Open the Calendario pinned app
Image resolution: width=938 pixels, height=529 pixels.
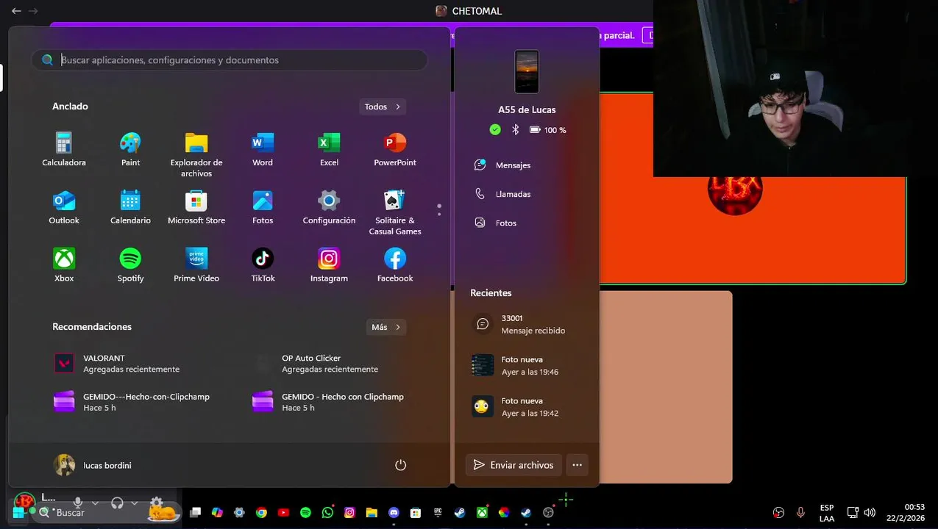pos(130,207)
